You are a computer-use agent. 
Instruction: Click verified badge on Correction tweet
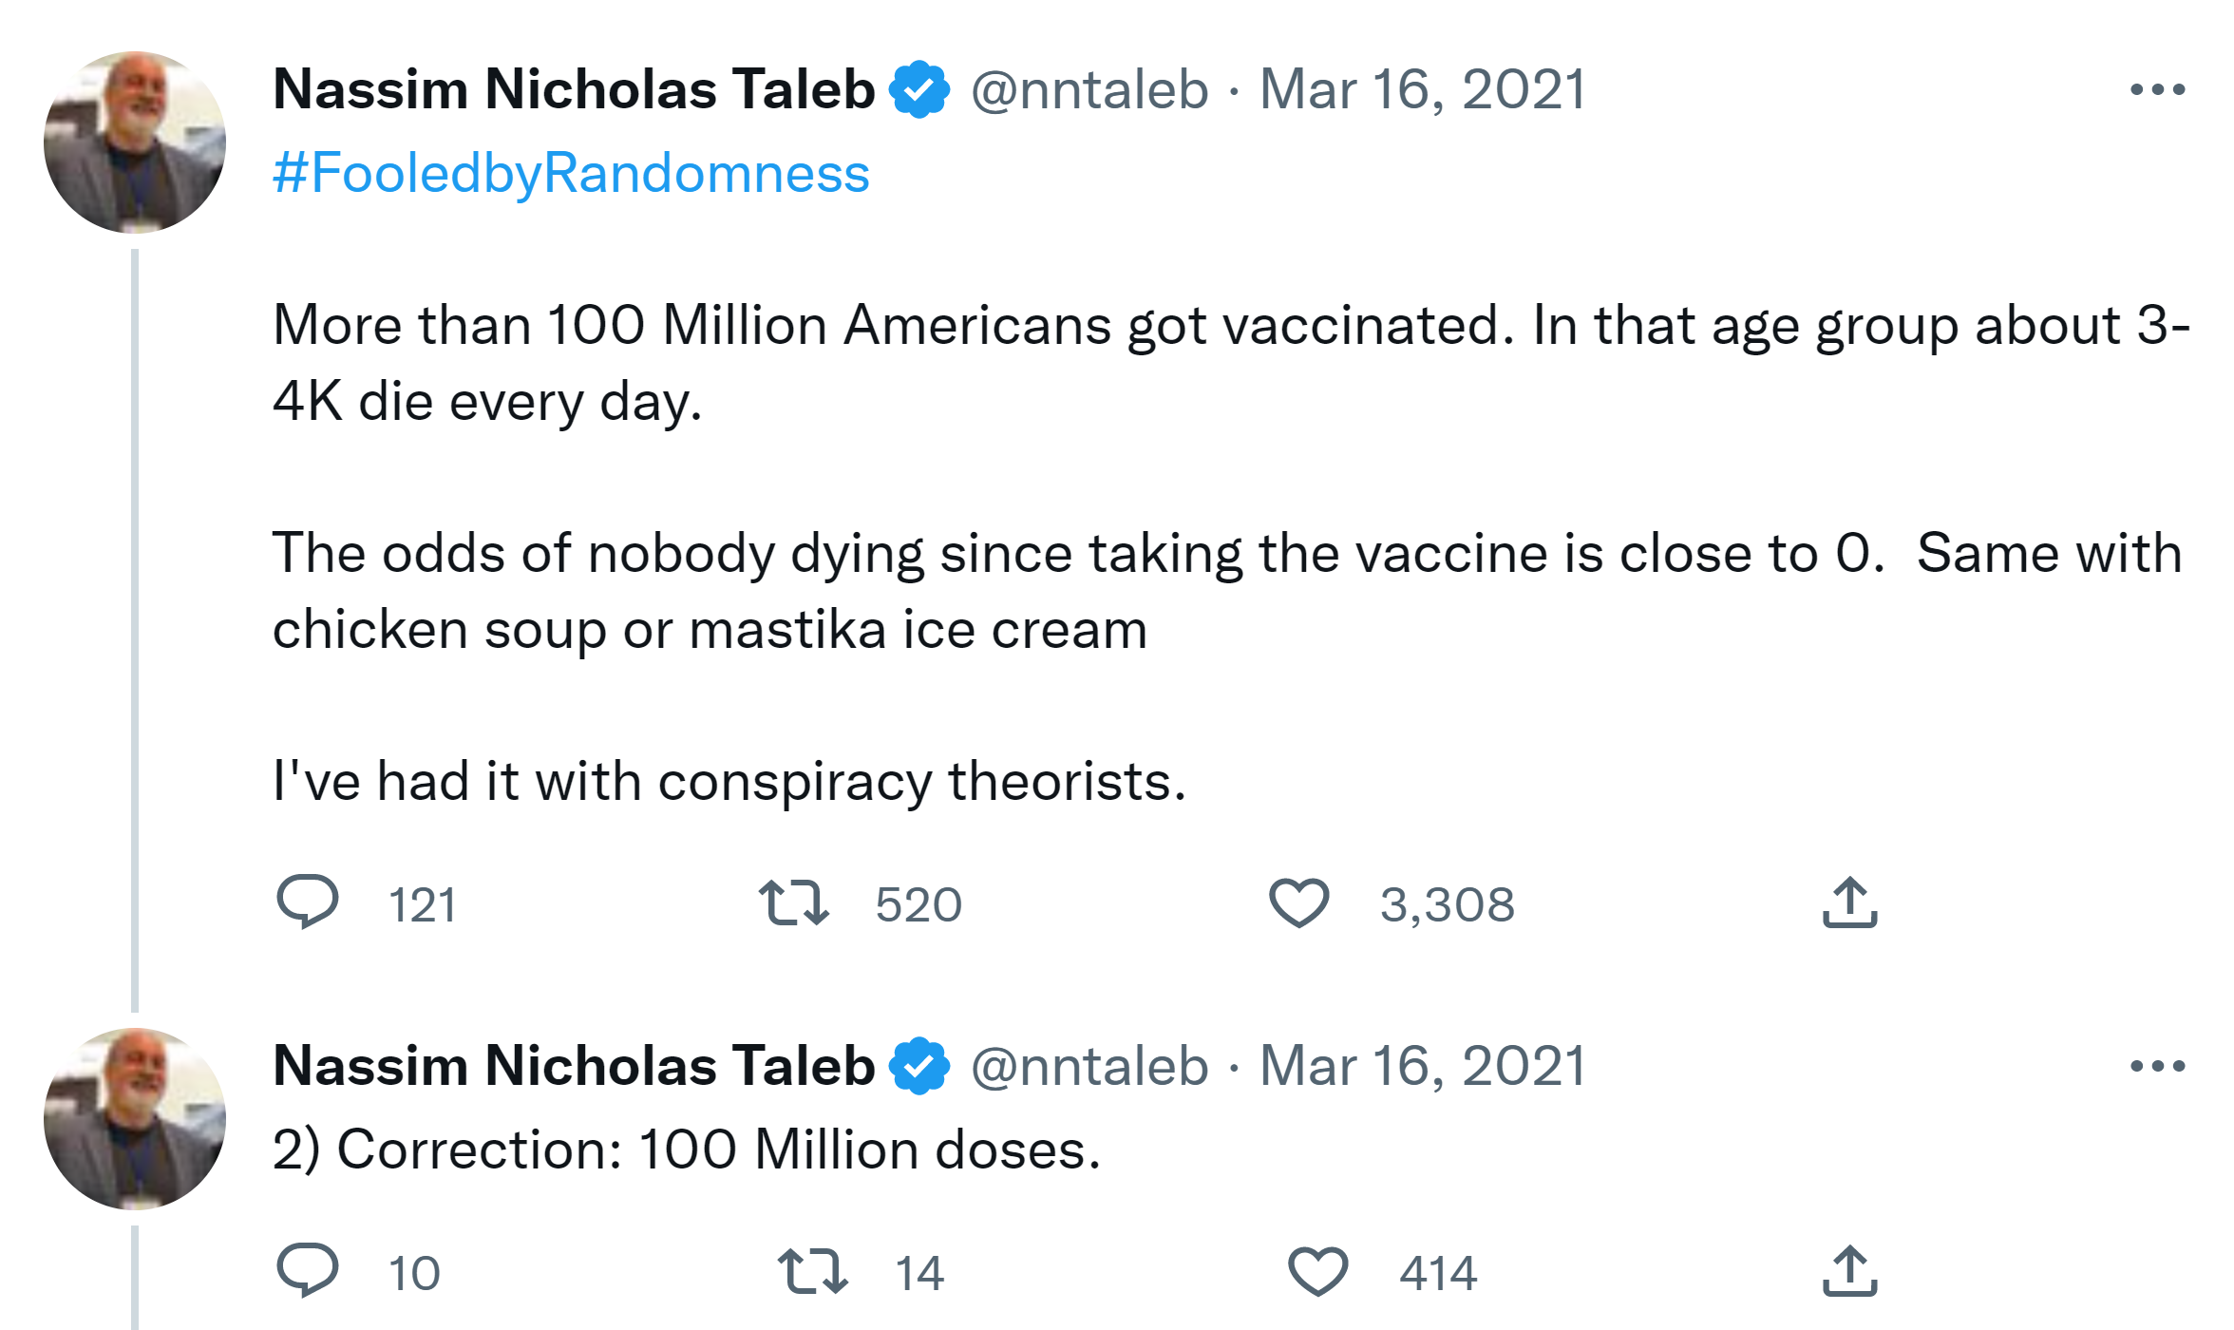coord(918,1066)
